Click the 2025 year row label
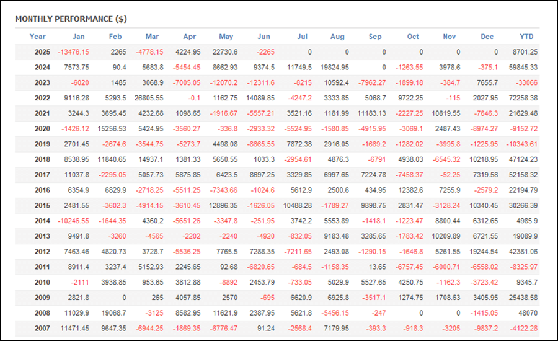 coord(42,52)
